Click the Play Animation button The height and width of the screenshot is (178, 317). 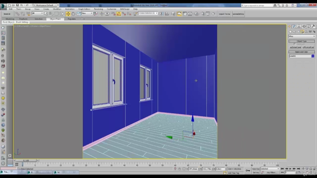point(290,169)
